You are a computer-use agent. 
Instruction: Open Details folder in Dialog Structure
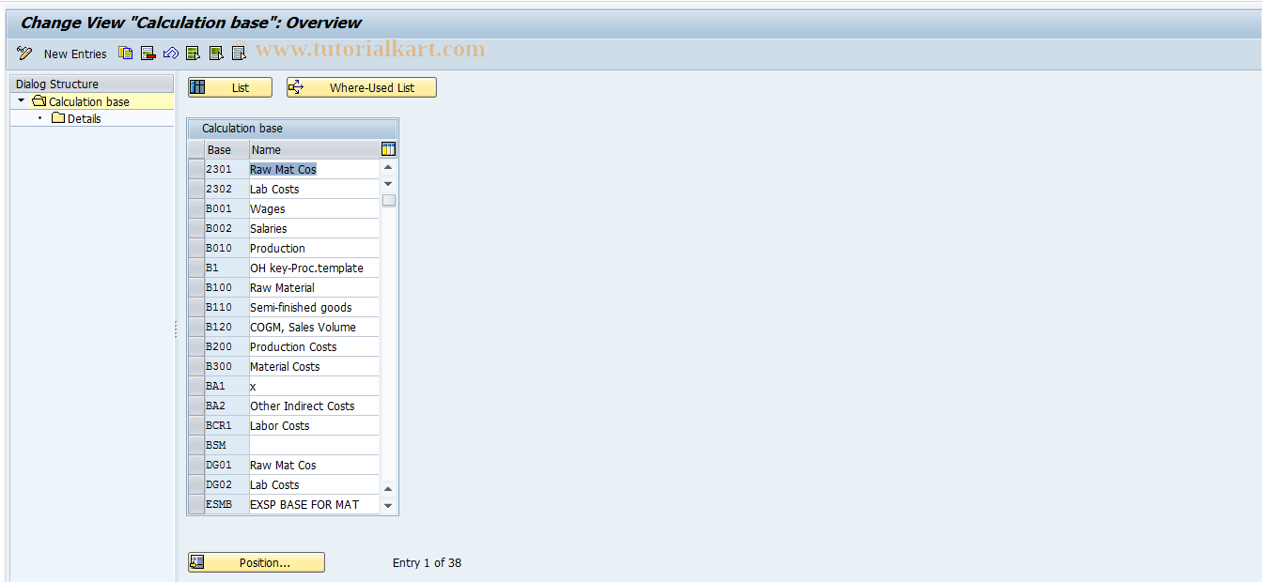click(x=76, y=118)
